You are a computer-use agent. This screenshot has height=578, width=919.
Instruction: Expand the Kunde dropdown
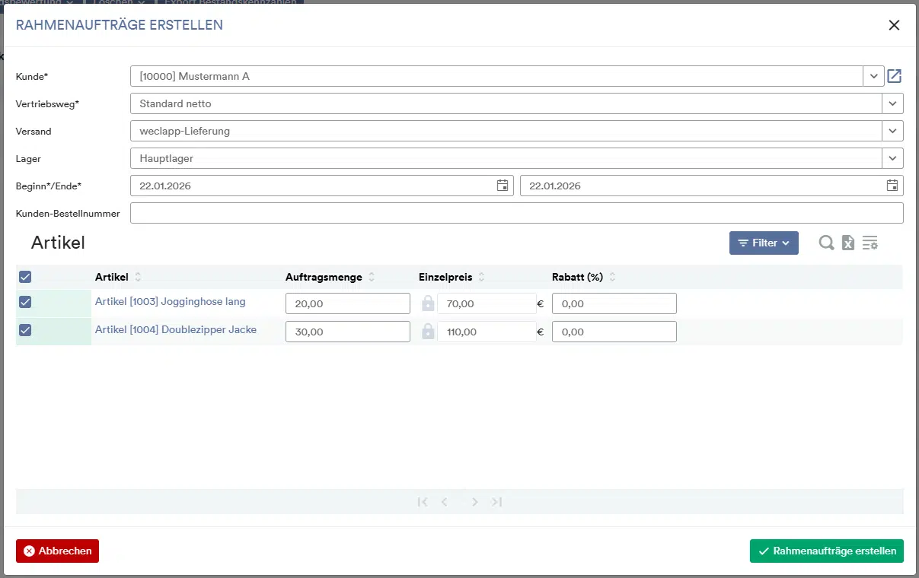(873, 76)
